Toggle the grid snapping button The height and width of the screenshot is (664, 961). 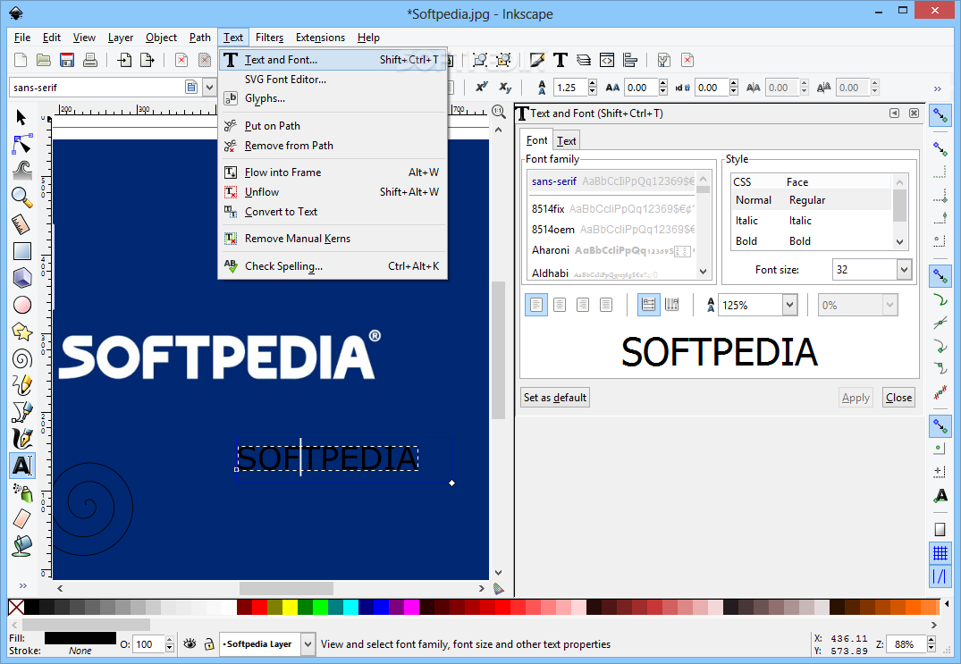click(x=940, y=553)
